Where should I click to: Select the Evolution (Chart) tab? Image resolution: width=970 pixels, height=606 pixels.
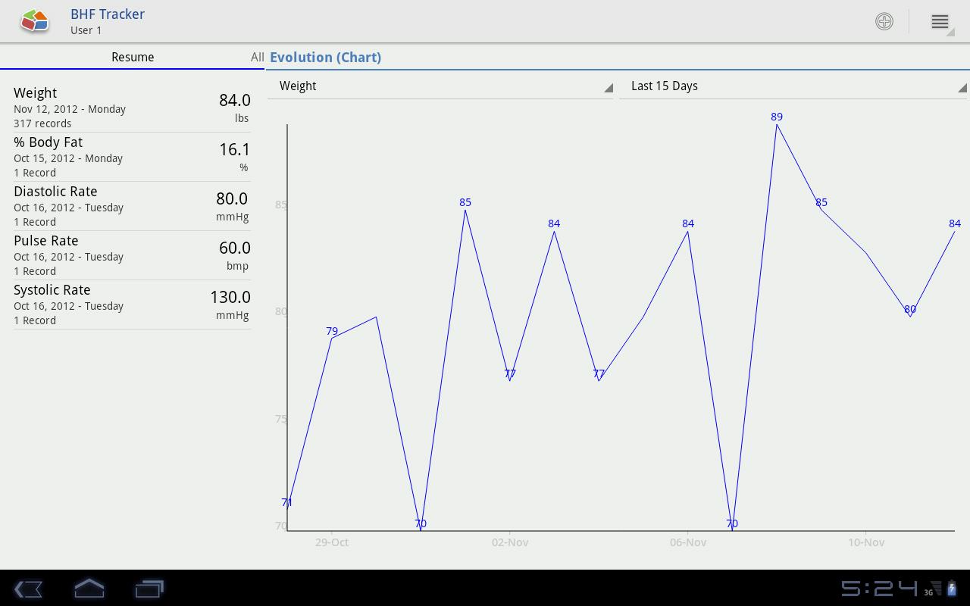326,58
